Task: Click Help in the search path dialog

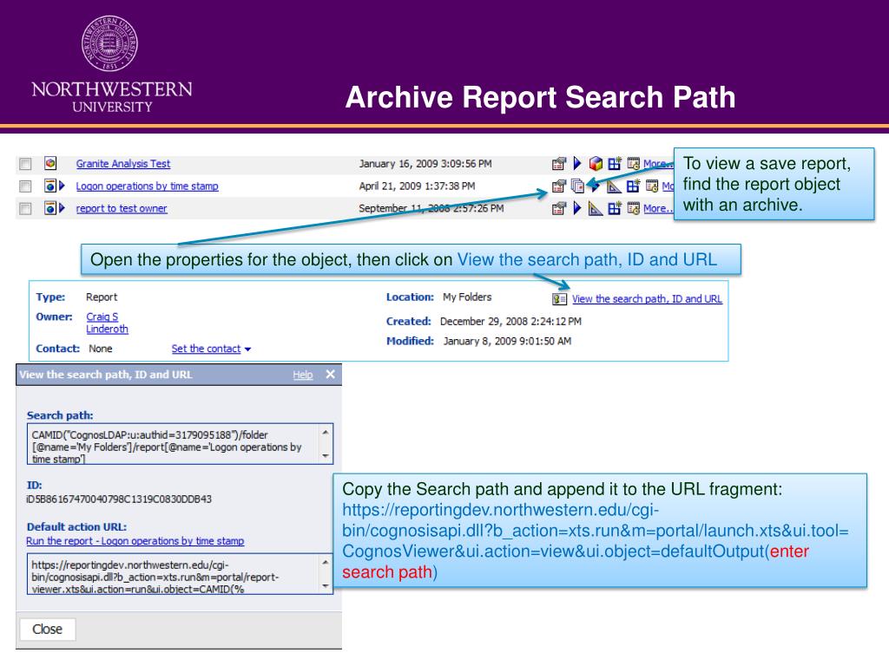Action: (303, 375)
